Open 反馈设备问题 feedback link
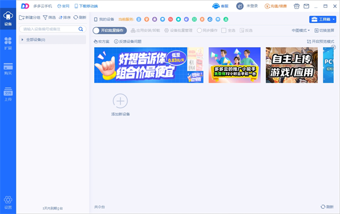The width and height of the screenshot is (340, 214). (x=127, y=41)
